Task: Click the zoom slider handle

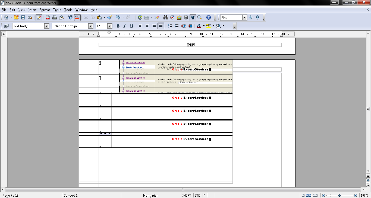Action: click(x=339, y=195)
